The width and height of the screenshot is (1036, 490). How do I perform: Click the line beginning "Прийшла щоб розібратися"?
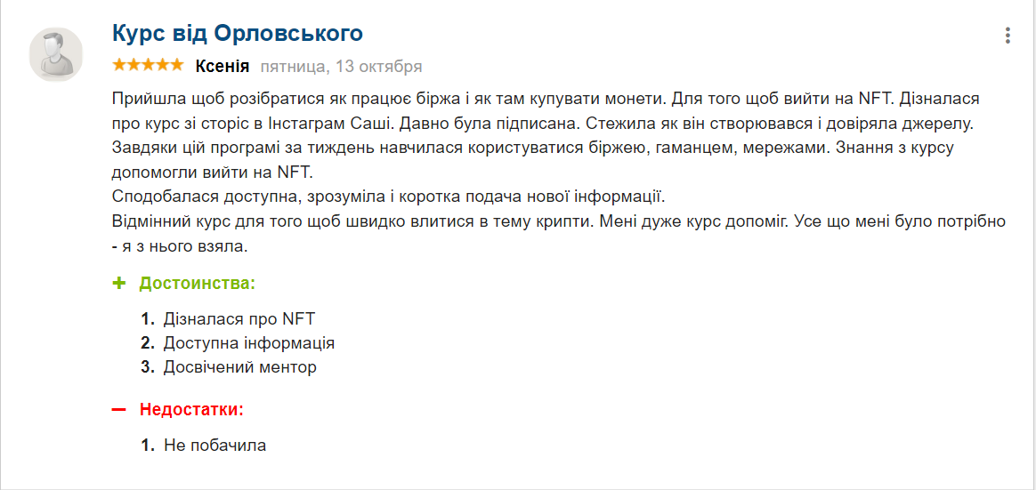(546, 98)
